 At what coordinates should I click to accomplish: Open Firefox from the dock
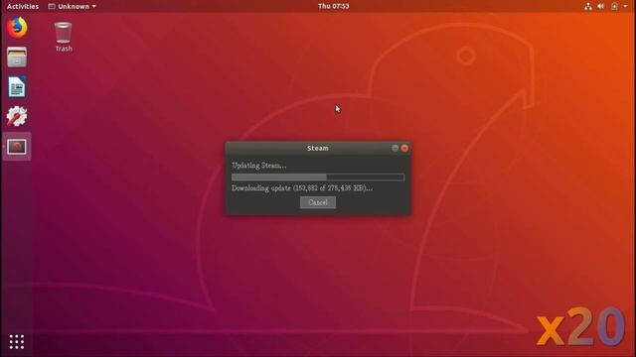pyautogui.click(x=17, y=28)
